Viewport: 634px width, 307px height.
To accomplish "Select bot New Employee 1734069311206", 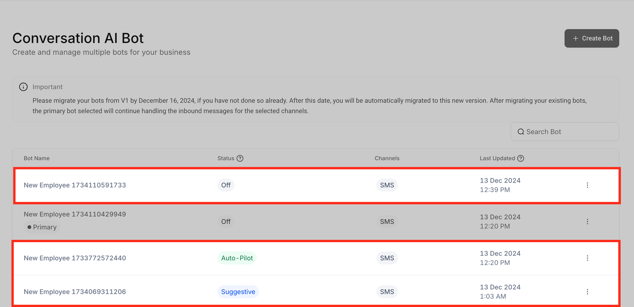I will (x=75, y=292).
